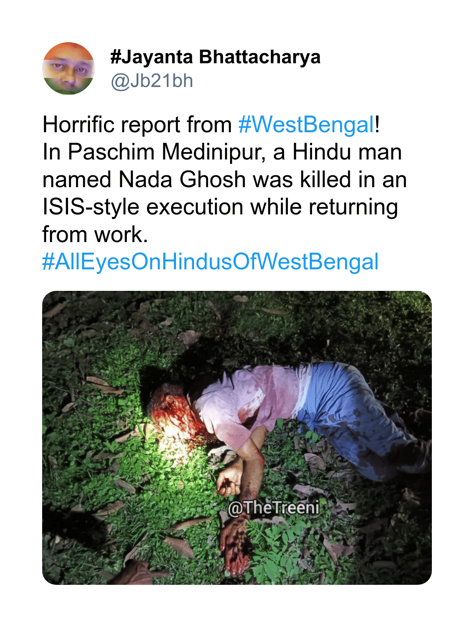Open the #AllEyesOnHindusOfWestBengal hashtag link
Image resolution: width=474 pixels, height=627 pixels.
point(210,262)
